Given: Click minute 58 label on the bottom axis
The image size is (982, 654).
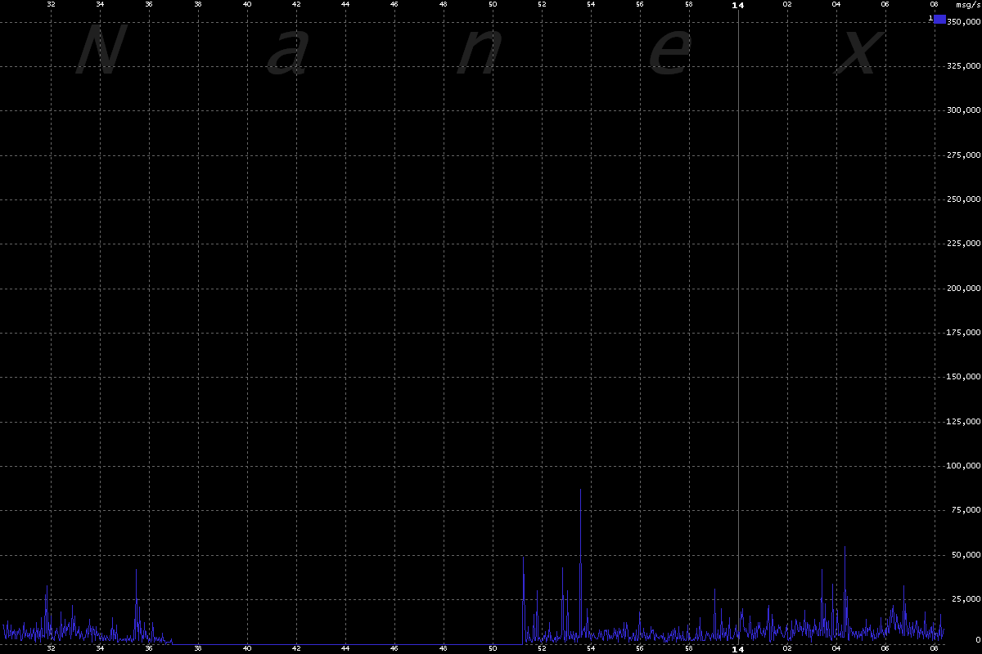Looking at the screenshot, I should 689,649.
